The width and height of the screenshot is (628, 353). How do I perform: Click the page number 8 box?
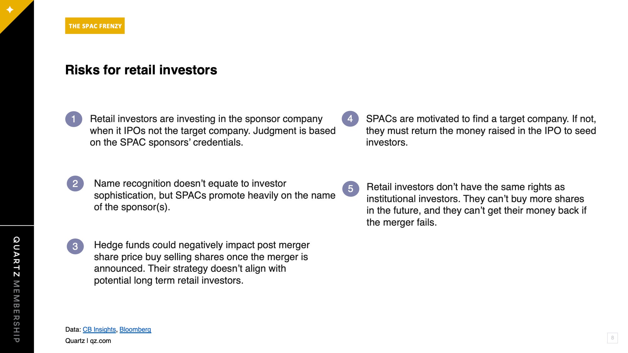pyautogui.click(x=612, y=338)
